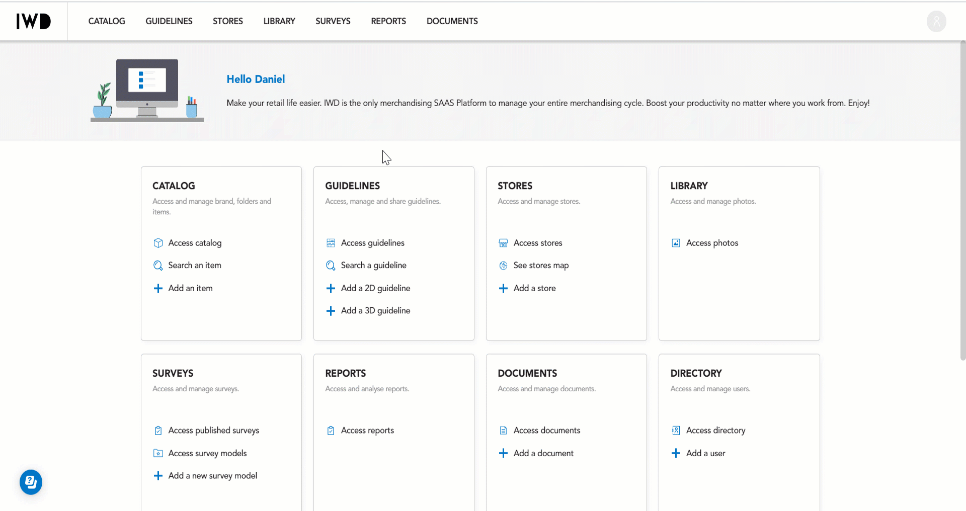Follow the Search a guideline link
The height and width of the screenshot is (511, 966).
click(374, 266)
